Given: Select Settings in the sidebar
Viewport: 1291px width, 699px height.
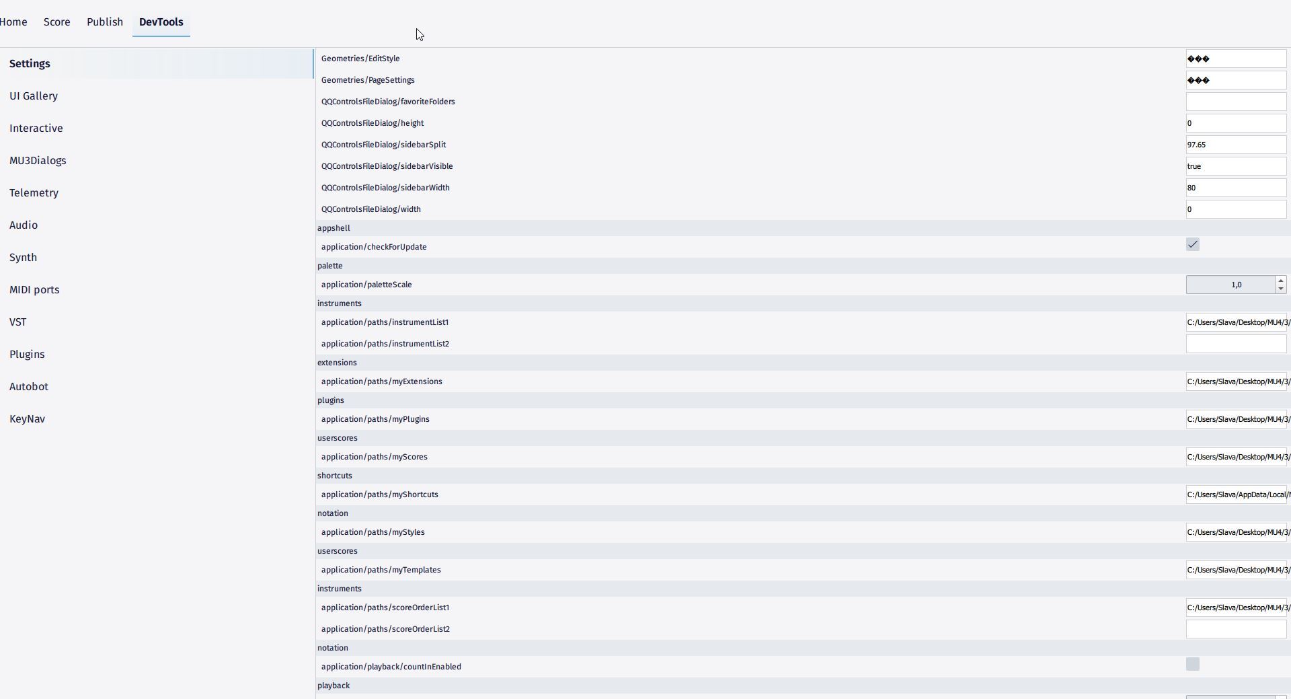Looking at the screenshot, I should pyautogui.click(x=30, y=63).
